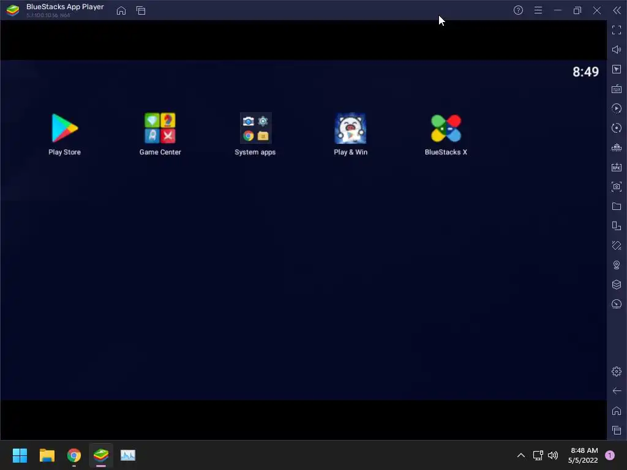Click the 8:49 Android clock text

[585, 72]
